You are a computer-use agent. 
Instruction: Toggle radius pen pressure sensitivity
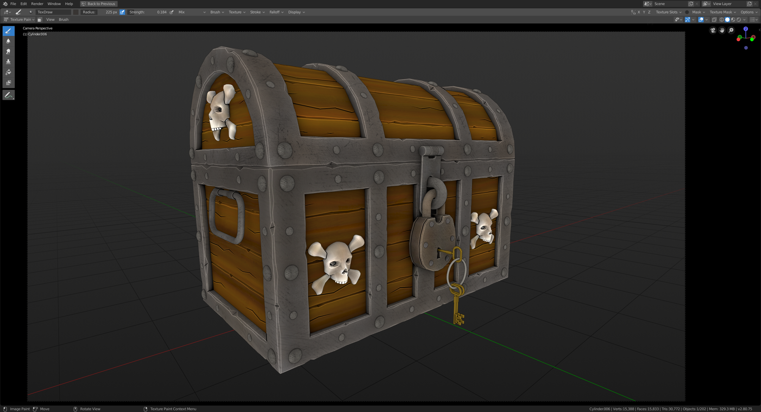122,12
